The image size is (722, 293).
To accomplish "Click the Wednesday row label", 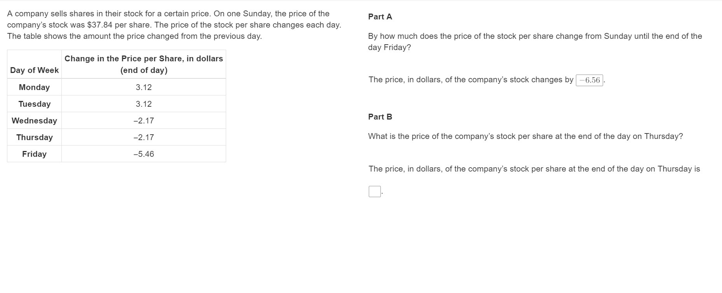I will 34,121.
